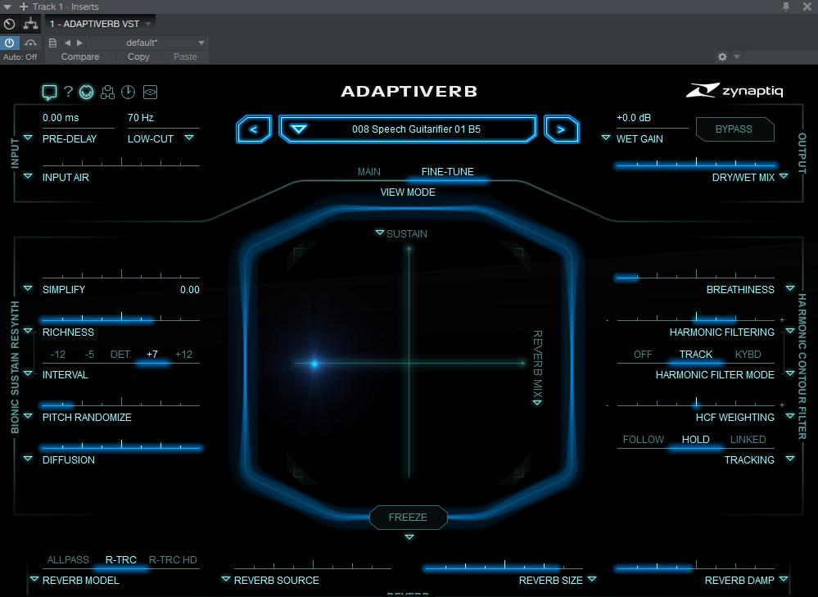Image resolution: width=818 pixels, height=597 pixels.
Task: Click the zynaptiq logo
Action: [x=734, y=90]
